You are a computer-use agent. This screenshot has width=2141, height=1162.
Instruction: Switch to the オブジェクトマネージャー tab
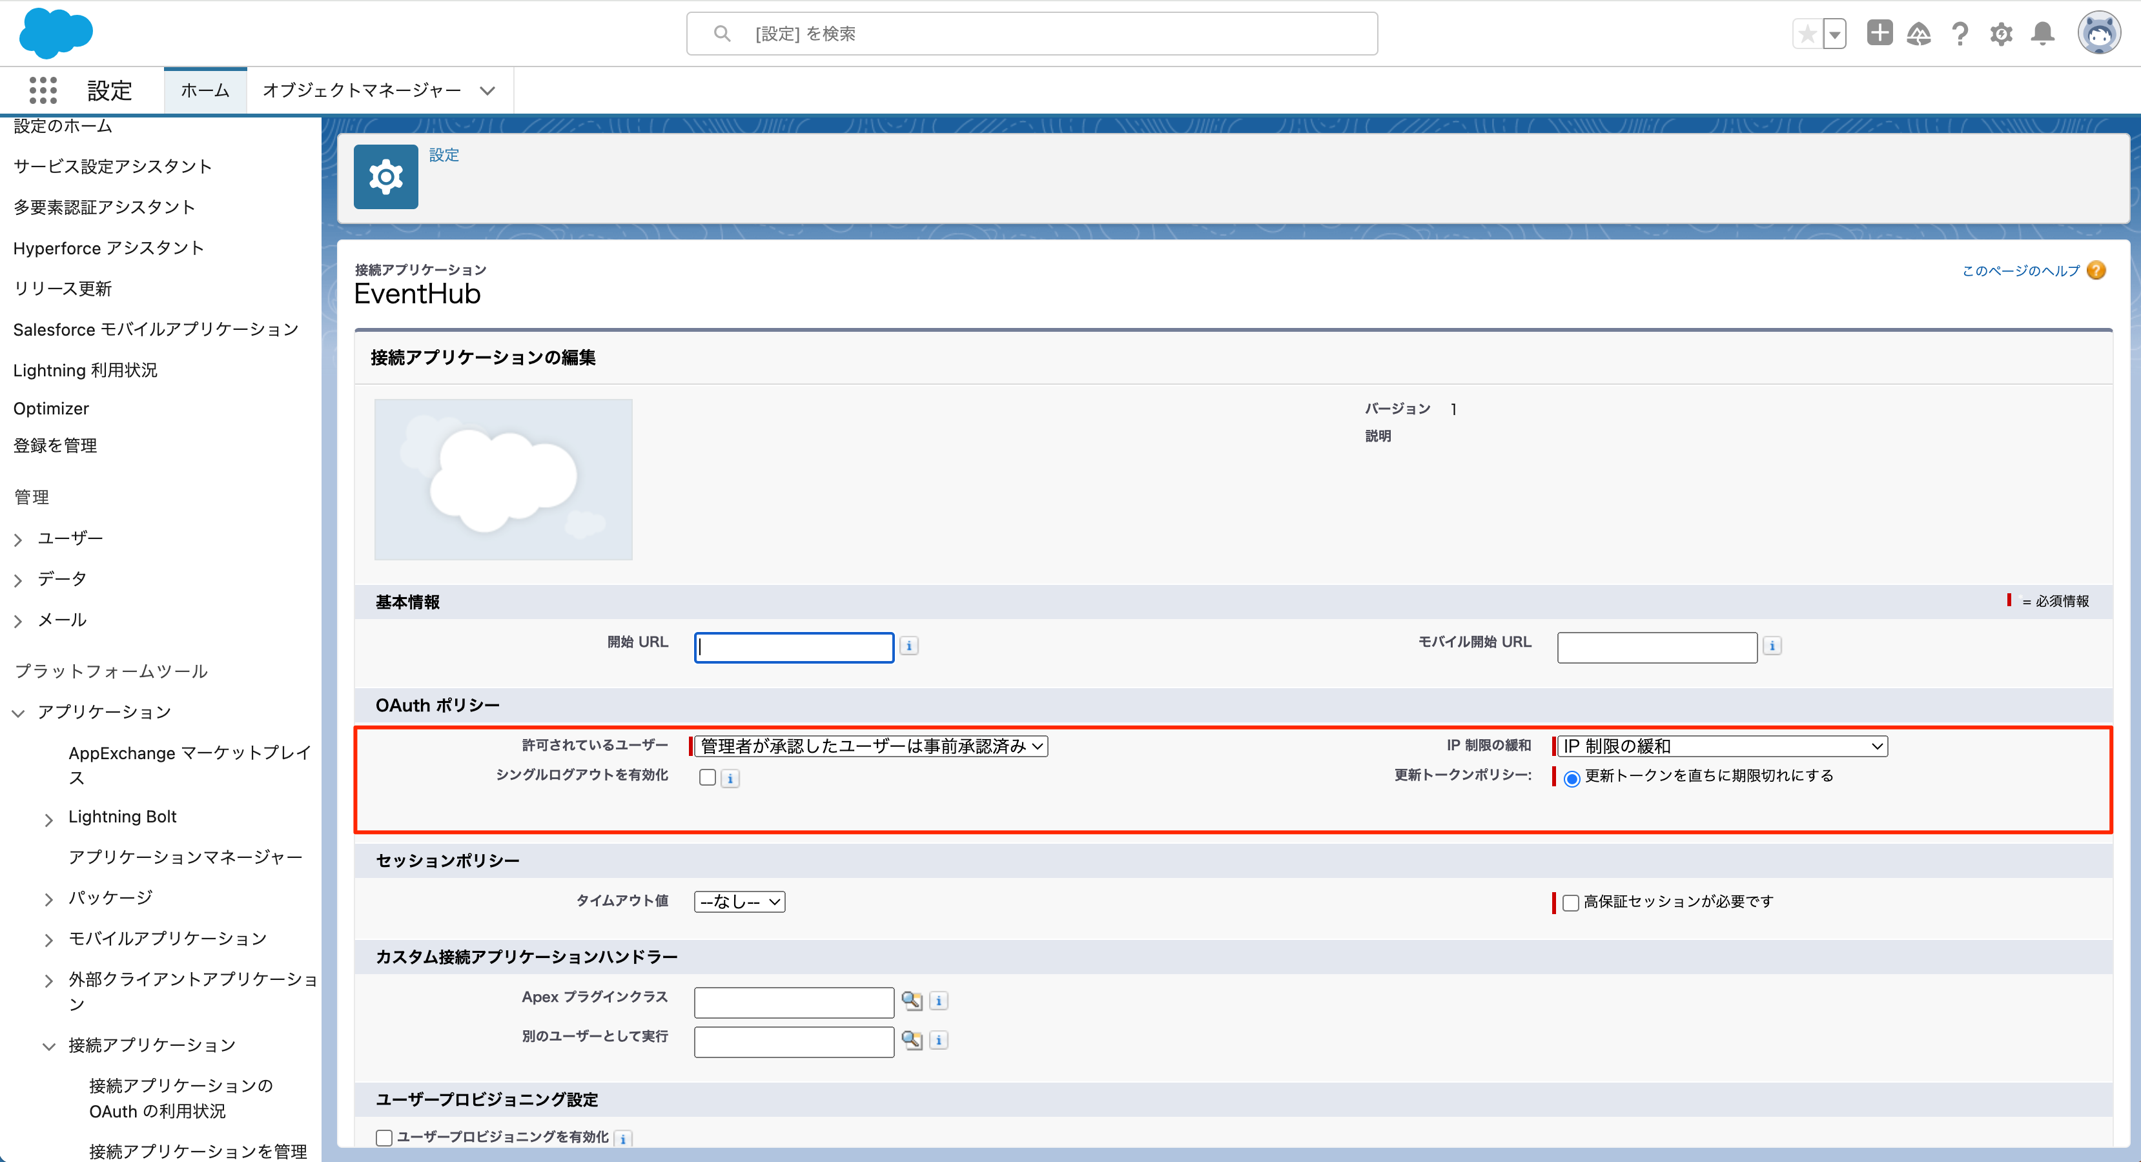[362, 90]
